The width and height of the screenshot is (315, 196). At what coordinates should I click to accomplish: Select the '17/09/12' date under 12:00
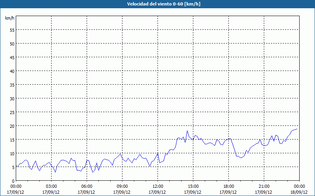tap(157, 192)
